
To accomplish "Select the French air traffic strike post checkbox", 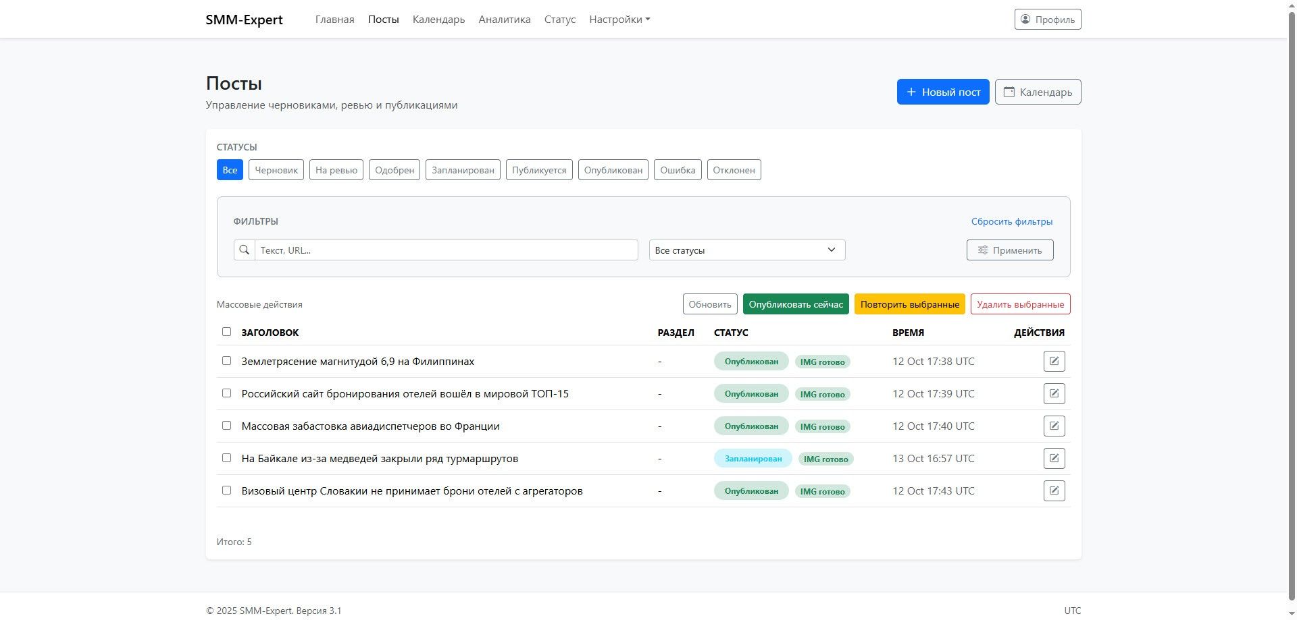I will pyautogui.click(x=226, y=426).
